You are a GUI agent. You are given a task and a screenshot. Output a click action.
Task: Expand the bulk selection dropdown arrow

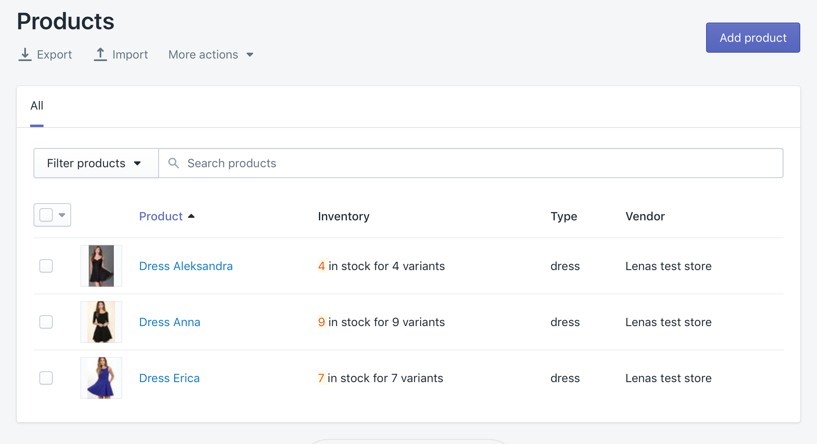pos(62,215)
